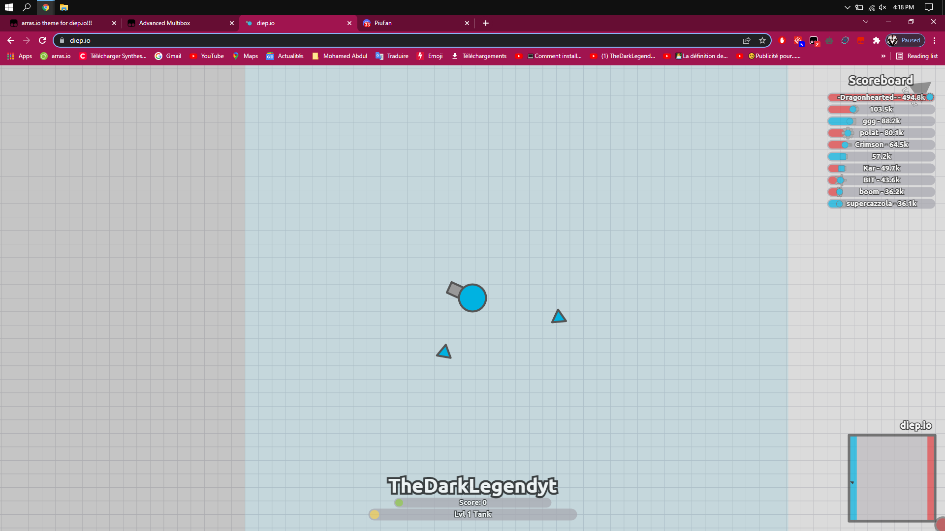
Task: Click the search bar magnifier icon
Action: tap(27, 7)
